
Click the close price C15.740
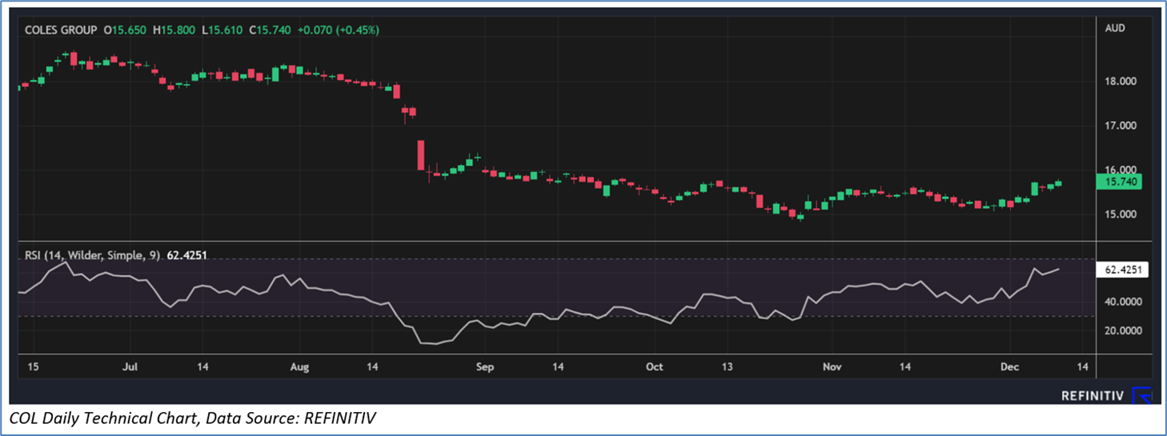[270, 30]
